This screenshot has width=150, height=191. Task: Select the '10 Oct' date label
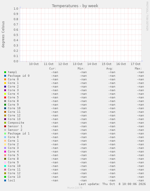click(34, 64)
